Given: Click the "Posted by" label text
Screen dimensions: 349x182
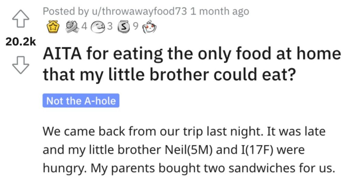Looking at the screenshot, I should coord(66,11).
